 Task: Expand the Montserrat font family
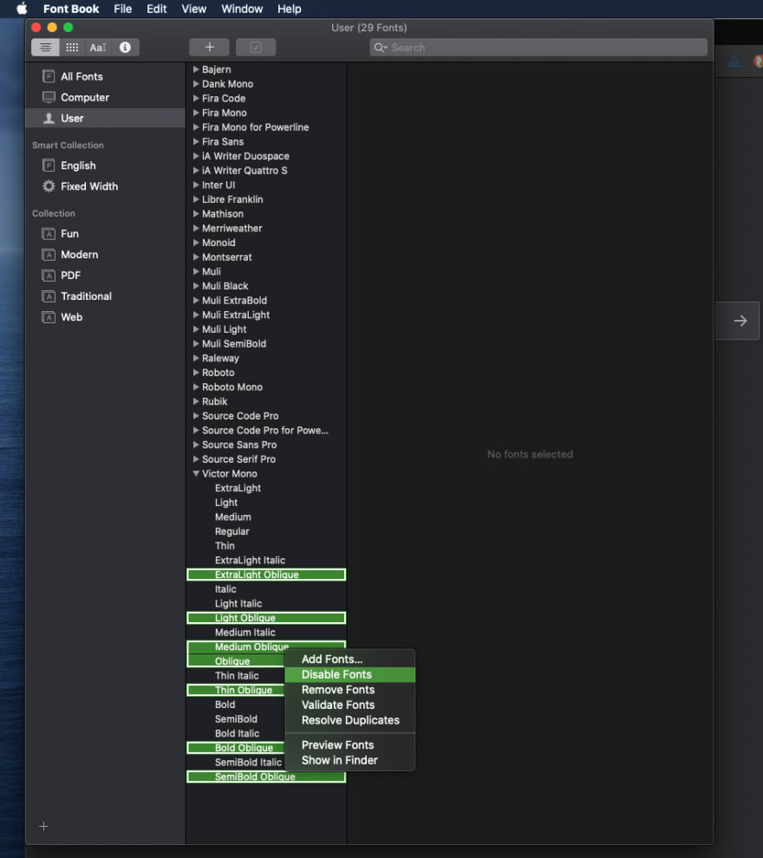pos(196,257)
